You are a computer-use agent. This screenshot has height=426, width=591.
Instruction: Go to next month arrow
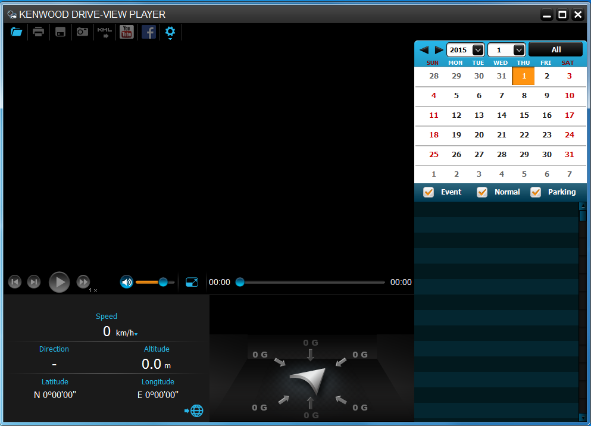(439, 50)
